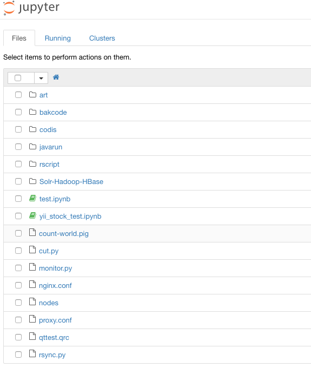This screenshot has width=311, height=374.
Task: Open the rscript folder
Action: pyautogui.click(x=49, y=165)
